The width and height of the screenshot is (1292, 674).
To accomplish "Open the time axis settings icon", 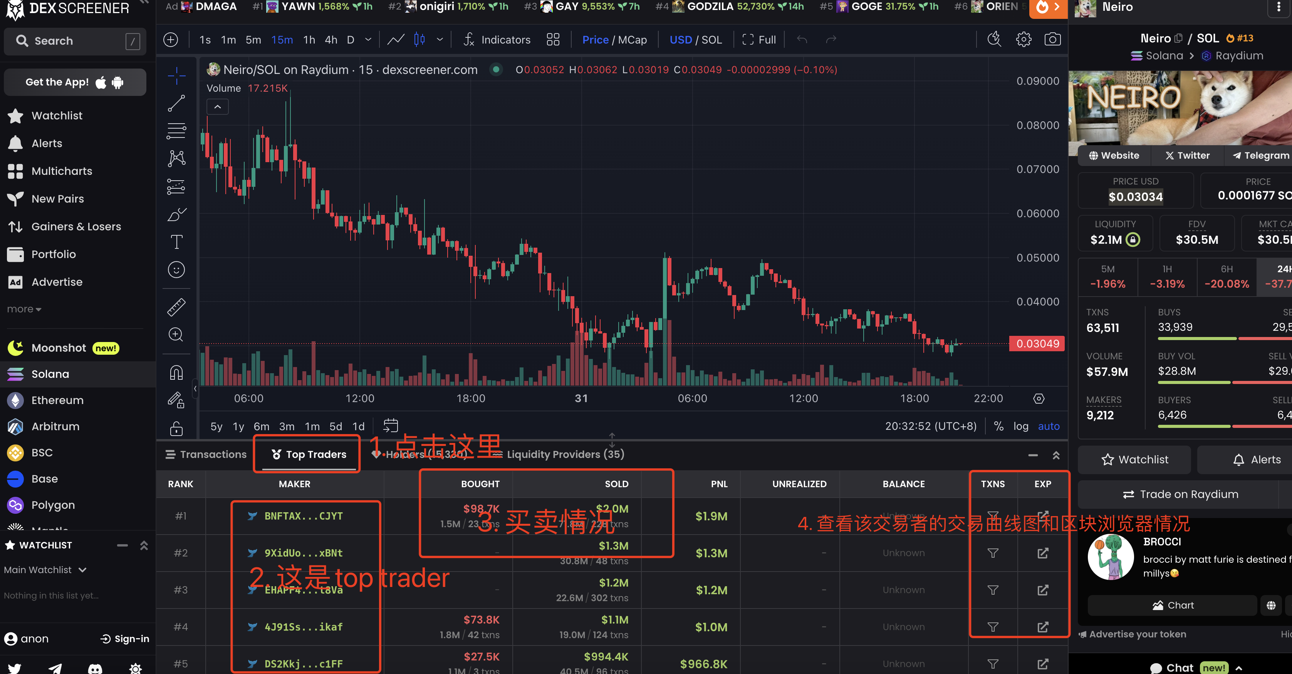I will (1039, 398).
